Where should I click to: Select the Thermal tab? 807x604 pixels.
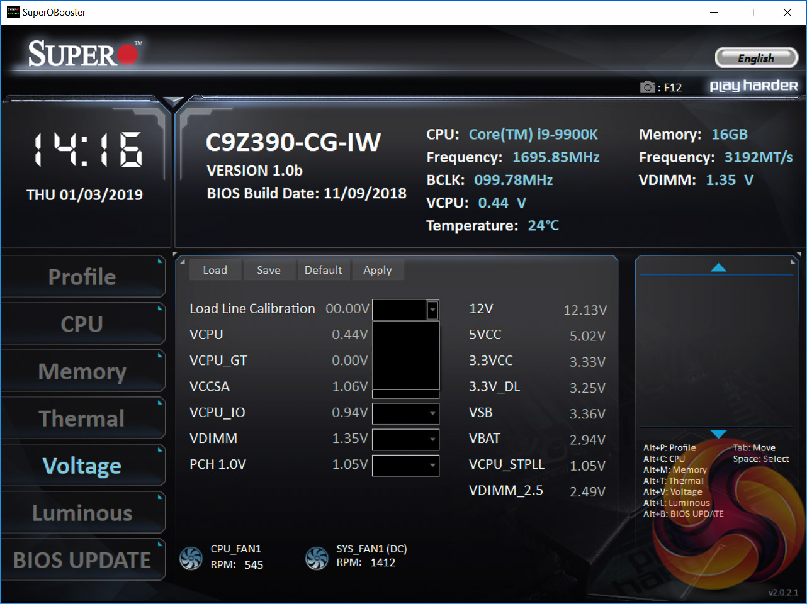pyautogui.click(x=82, y=418)
